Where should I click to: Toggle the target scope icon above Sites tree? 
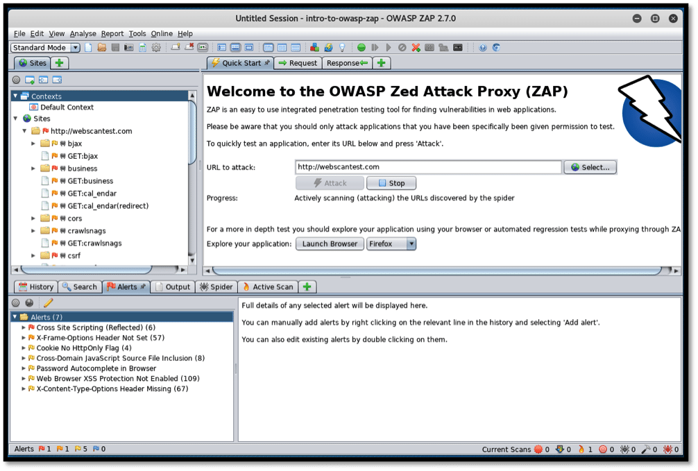pos(17,80)
